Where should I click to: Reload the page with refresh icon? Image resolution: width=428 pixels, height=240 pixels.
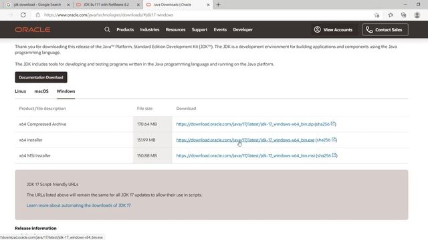point(23,15)
